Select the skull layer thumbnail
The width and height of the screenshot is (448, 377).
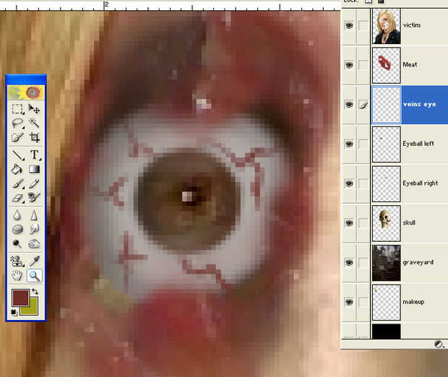pos(387,223)
